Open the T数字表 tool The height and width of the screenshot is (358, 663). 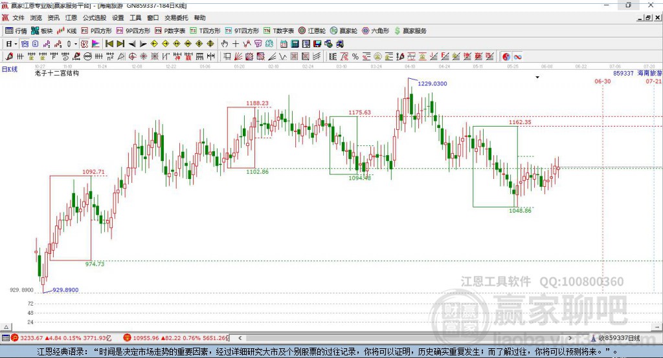click(278, 31)
